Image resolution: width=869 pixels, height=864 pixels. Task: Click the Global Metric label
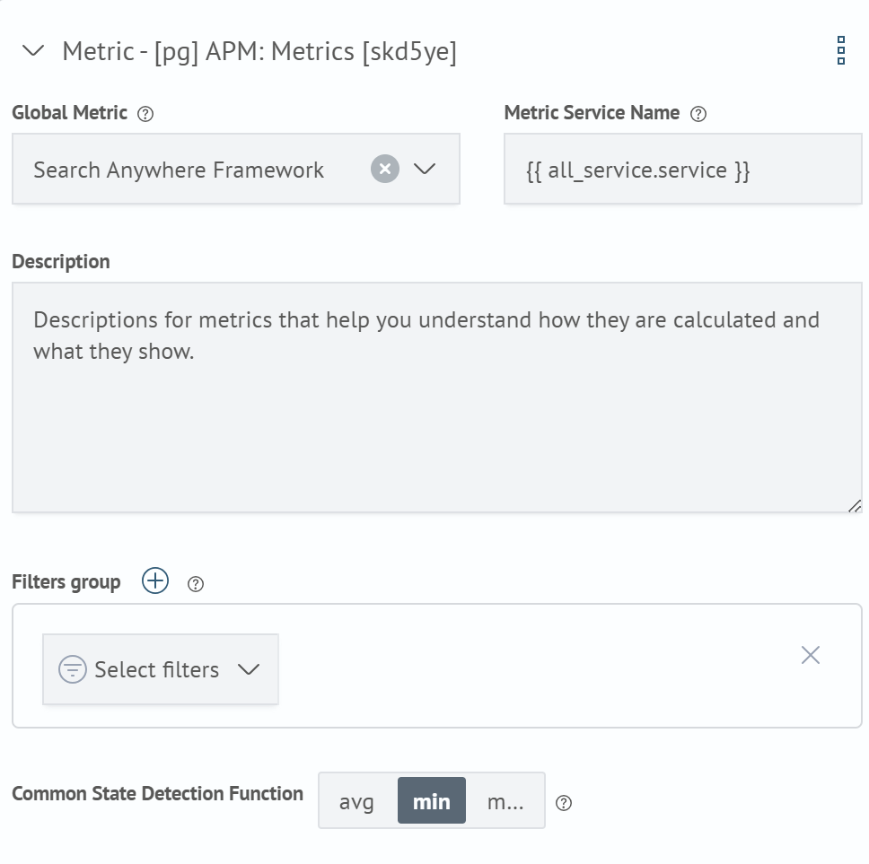[x=70, y=113]
